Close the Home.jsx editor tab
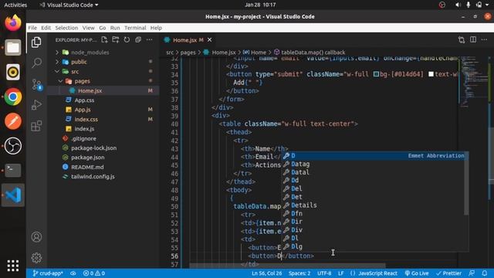 pos(209,40)
